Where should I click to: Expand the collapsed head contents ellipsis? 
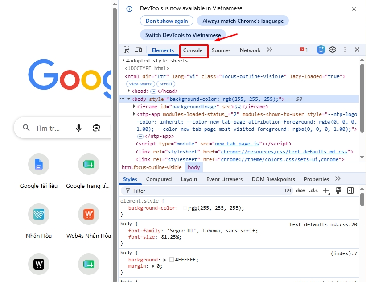[x=153, y=91]
